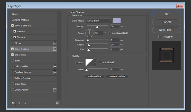Disable the Inner Shadow checkbox
The image size is (191, 112).
tap(12, 49)
